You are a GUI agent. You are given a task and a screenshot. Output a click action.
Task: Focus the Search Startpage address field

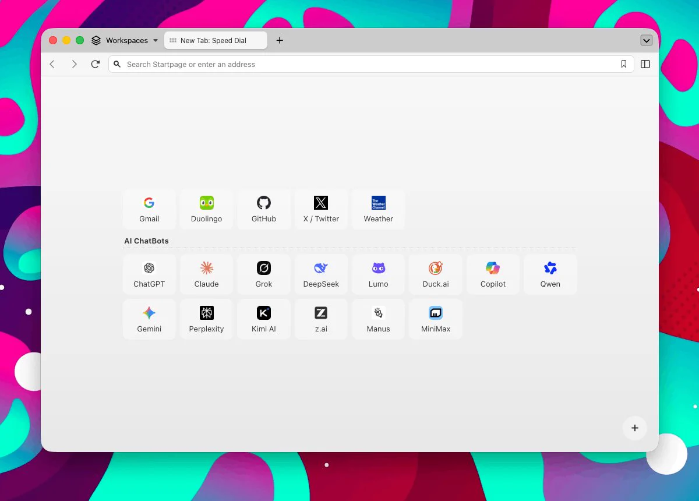pyautogui.click(x=370, y=64)
